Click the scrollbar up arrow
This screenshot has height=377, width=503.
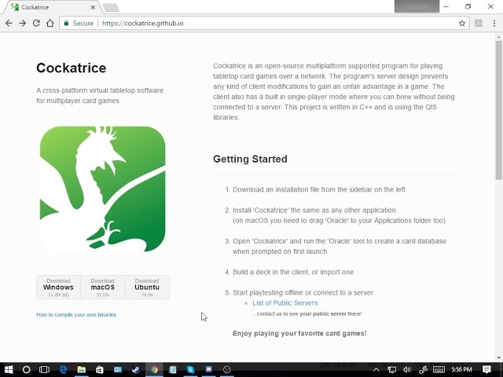498,37
